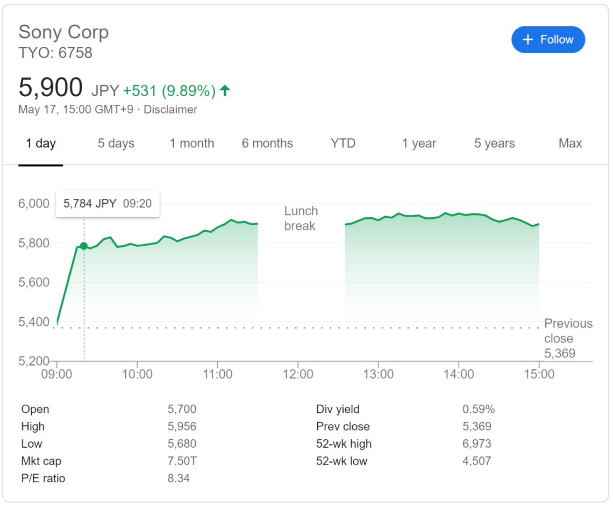613x508 pixels.
Task: Click the Previous close 5,369 label
Action: (568, 338)
